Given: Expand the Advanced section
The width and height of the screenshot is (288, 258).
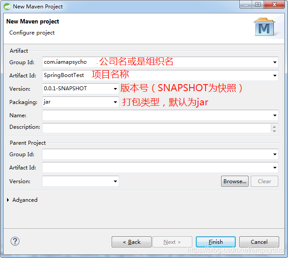Looking at the screenshot, I should click(8, 200).
